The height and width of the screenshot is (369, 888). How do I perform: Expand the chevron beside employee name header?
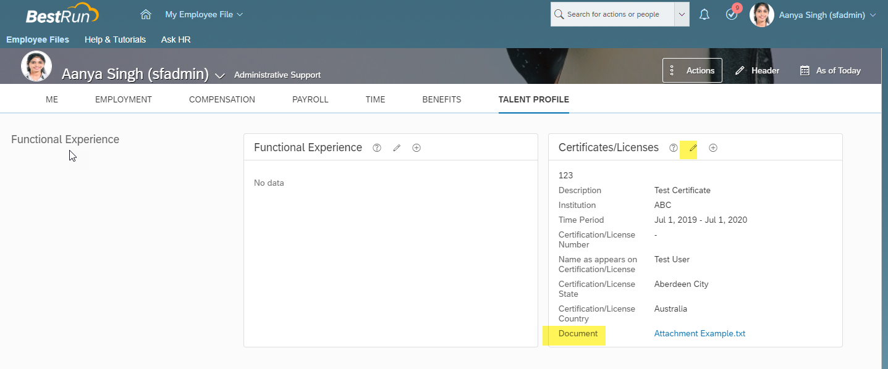(x=219, y=75)
